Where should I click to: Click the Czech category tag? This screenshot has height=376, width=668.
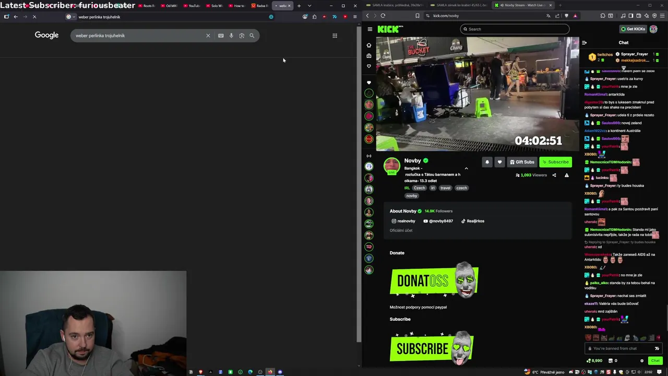click(420, 188)
